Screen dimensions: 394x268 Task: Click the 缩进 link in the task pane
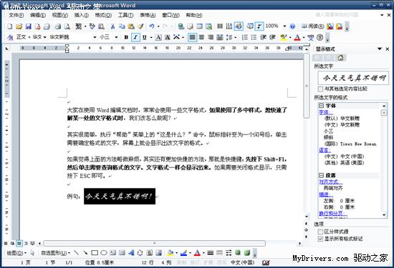(326, 194)
